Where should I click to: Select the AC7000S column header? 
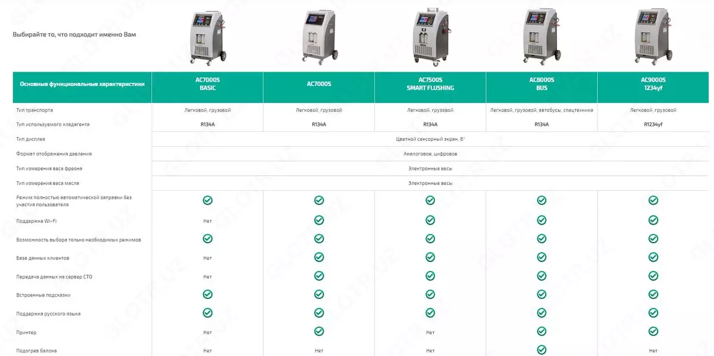tap(319, 84)
